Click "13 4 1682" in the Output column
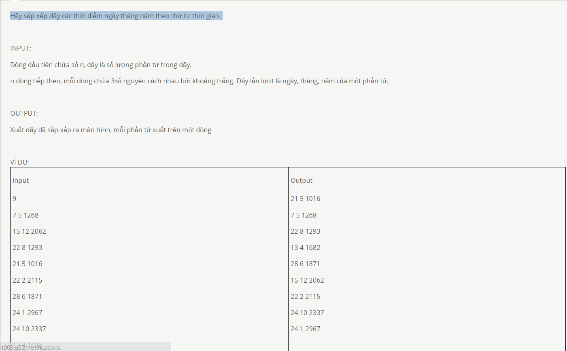Screen dimensions: 567x351 (x=305, y=247)
